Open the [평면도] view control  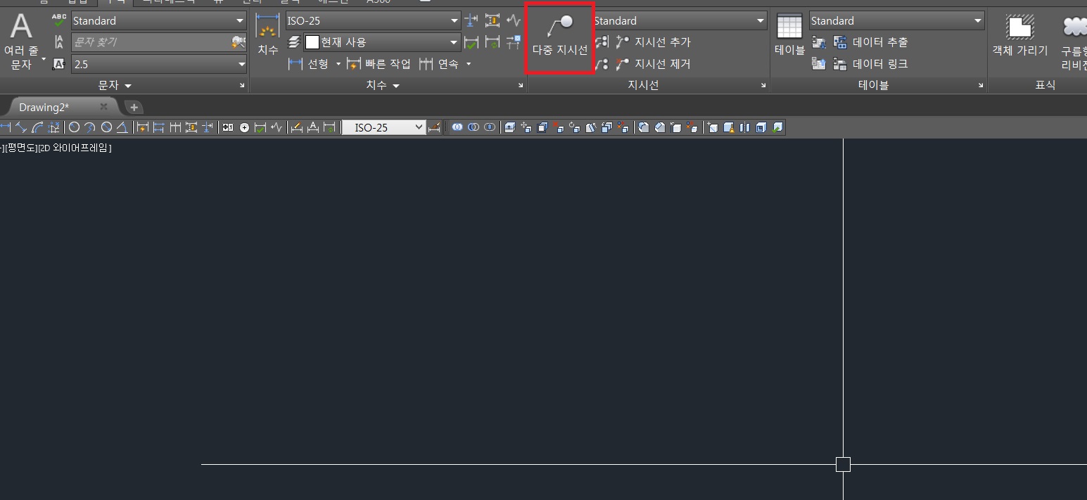click(20, 148)
